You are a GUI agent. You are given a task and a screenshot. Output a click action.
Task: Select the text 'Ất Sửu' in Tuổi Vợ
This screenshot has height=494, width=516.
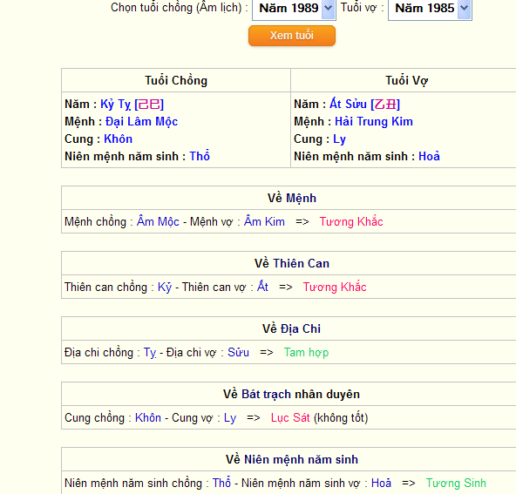(348, 104)
